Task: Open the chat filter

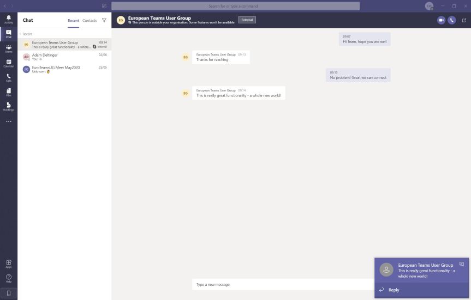Action: (x=104, y=20)
